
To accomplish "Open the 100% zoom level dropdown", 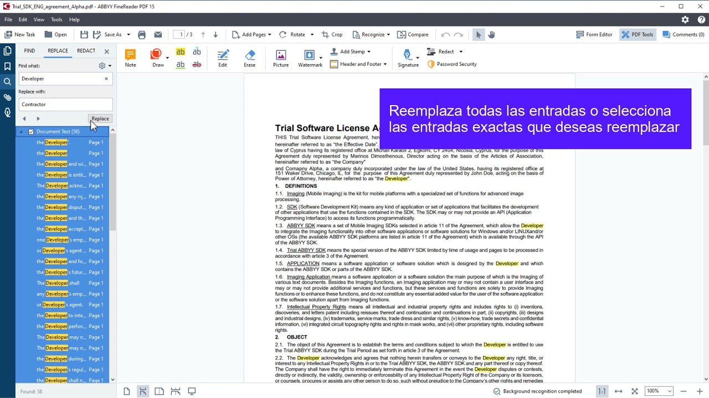I will 670,391.
